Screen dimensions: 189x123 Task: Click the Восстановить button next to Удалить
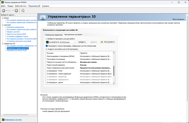pos(108,42)
